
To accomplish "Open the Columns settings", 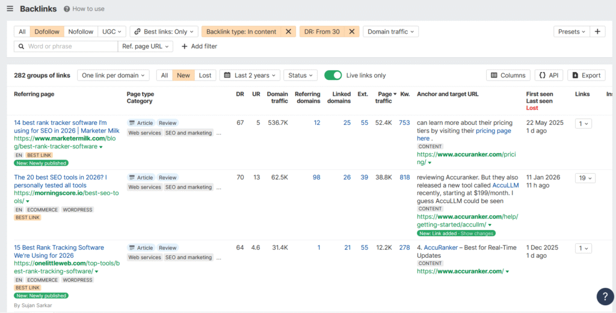I will (508, 75).
